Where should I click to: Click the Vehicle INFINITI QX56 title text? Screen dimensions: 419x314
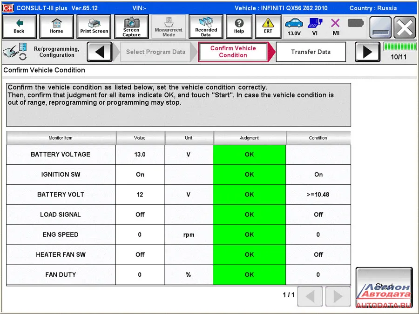[x=281, y=8]
